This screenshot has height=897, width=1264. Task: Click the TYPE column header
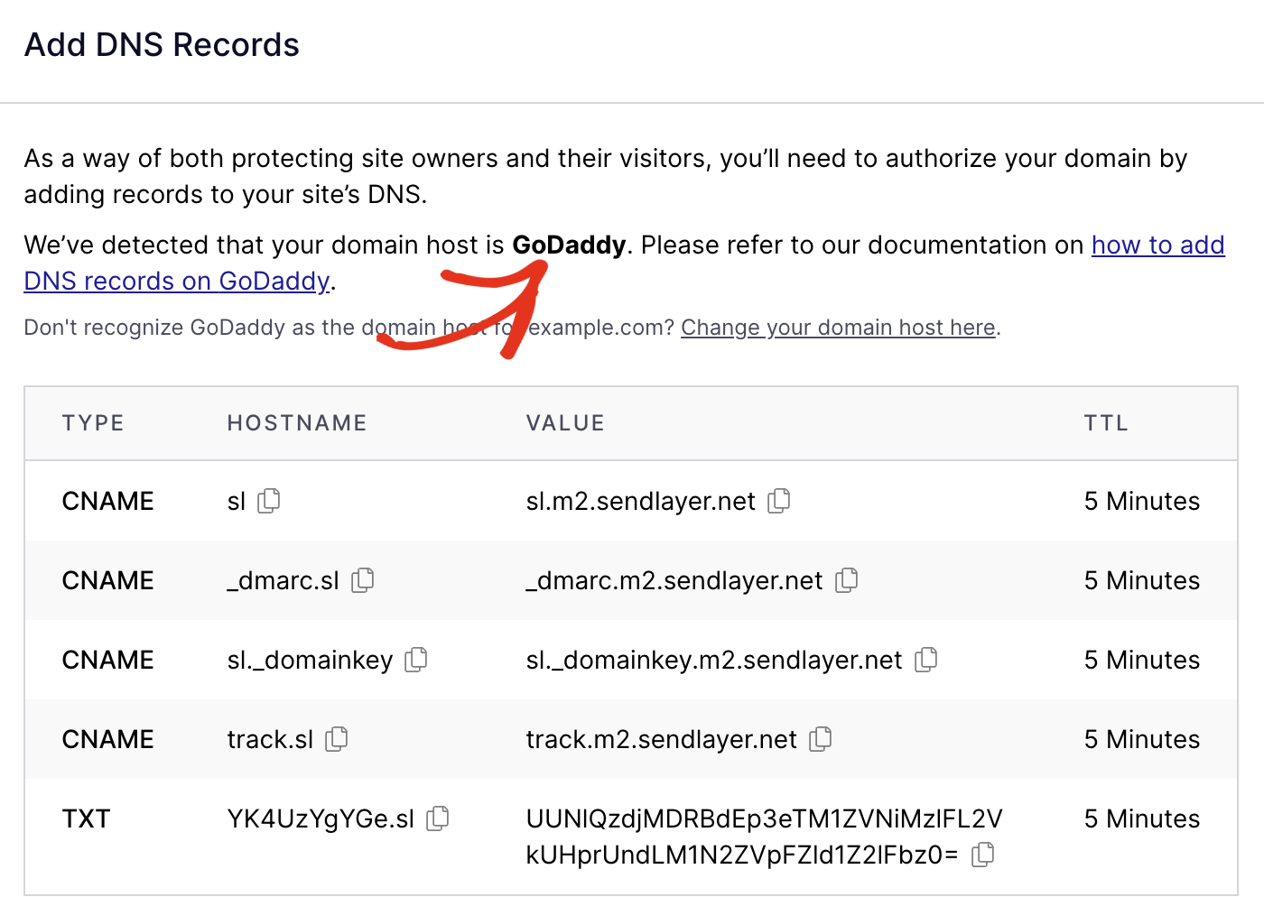click(x=93, y=423)
